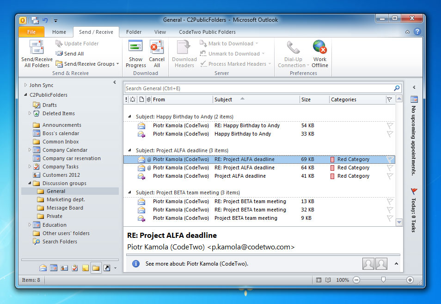The image size is (441, 304).
Task: Open the Outlook Help question mark
Action: click(417, 31)
